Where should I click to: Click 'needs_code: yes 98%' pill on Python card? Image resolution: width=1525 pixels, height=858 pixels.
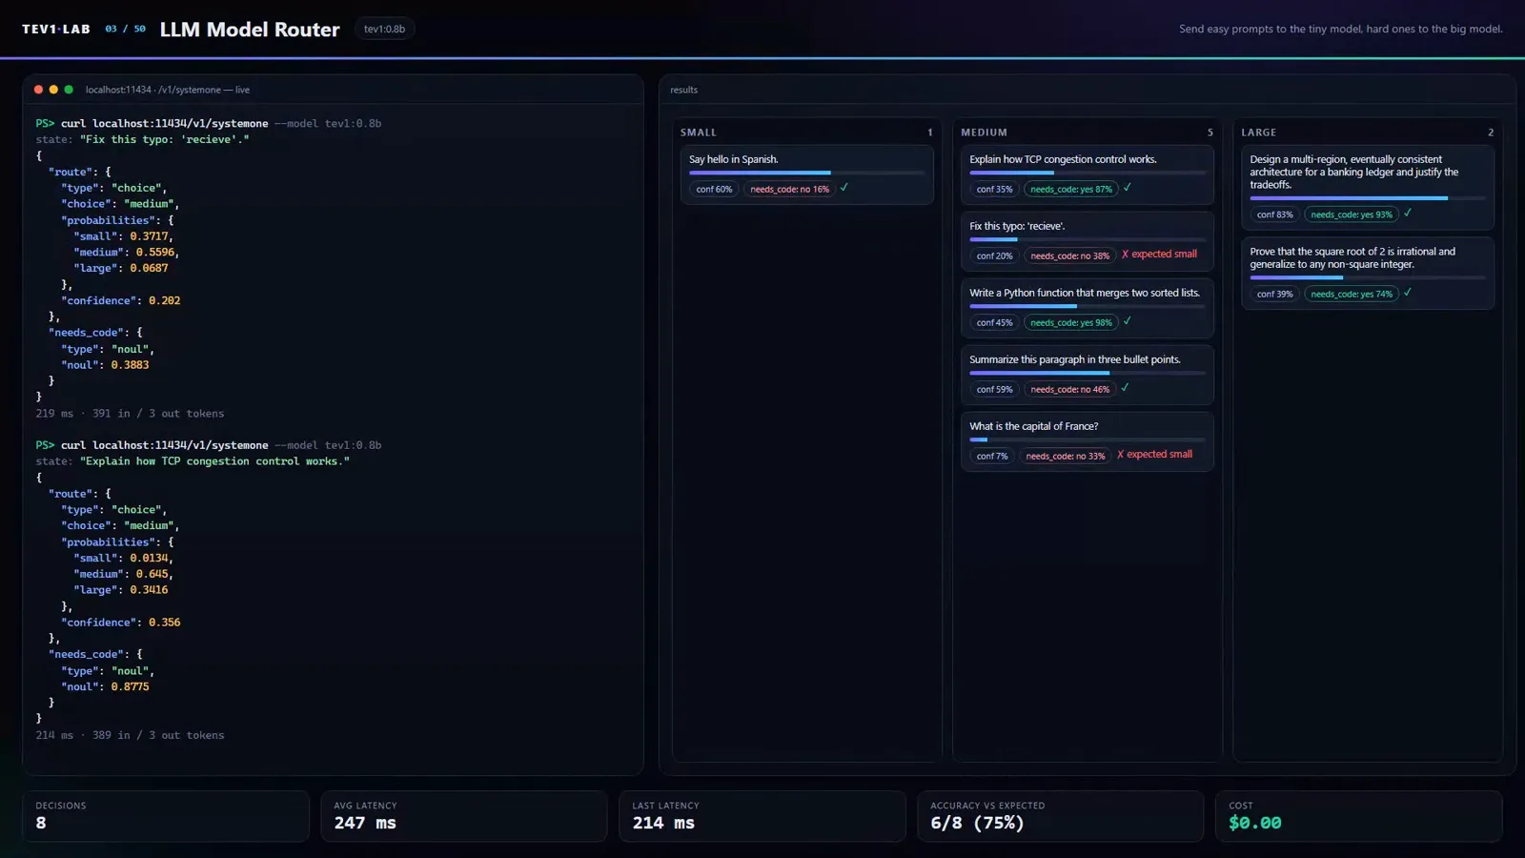[x=1071, y=323]
